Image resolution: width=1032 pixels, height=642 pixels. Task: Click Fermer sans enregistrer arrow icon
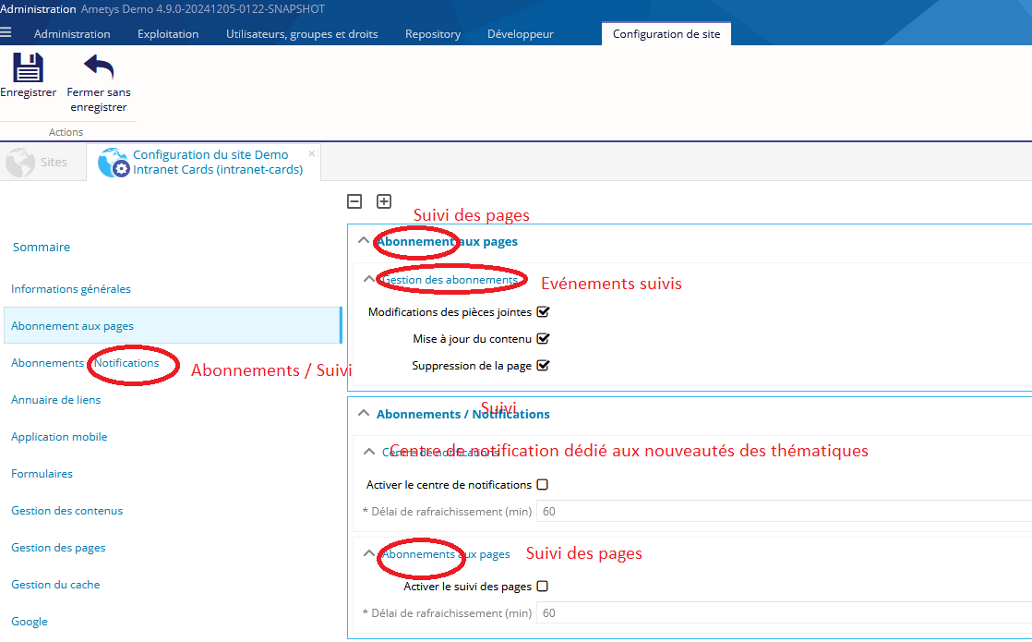(x=98, y=68)
